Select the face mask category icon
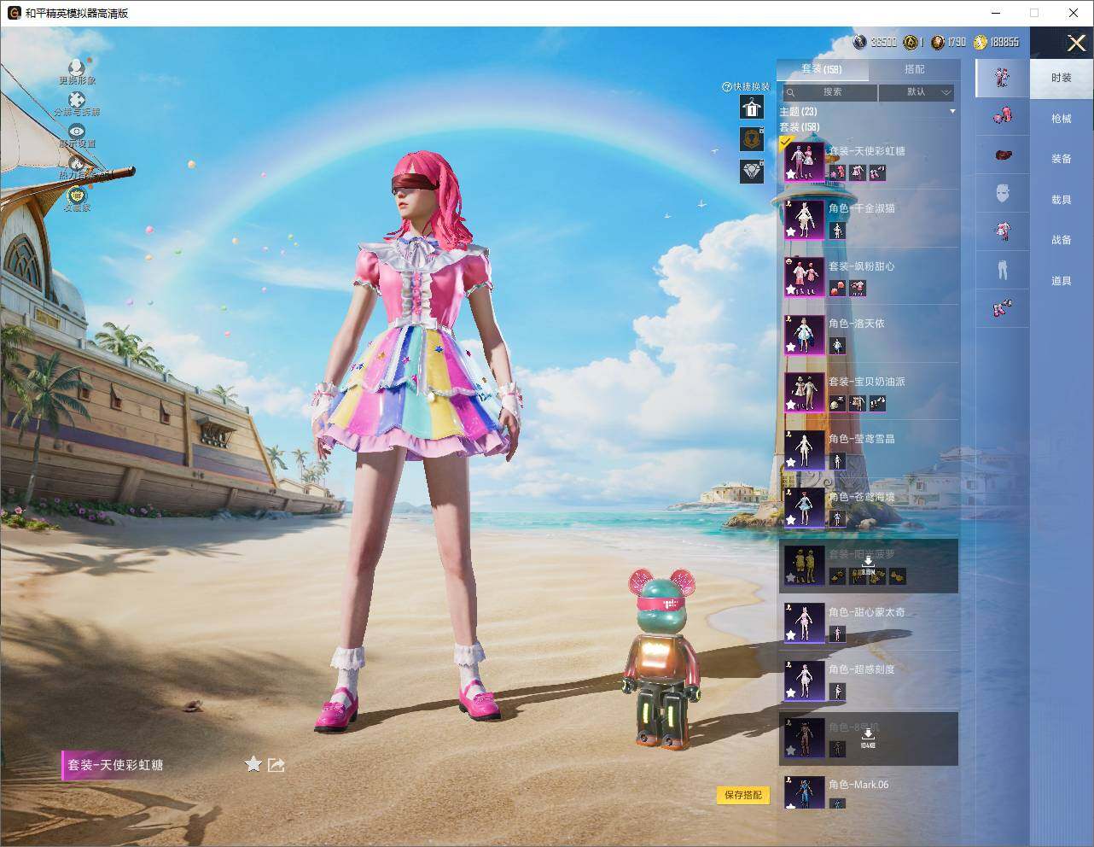 (x=1002, y=193)
